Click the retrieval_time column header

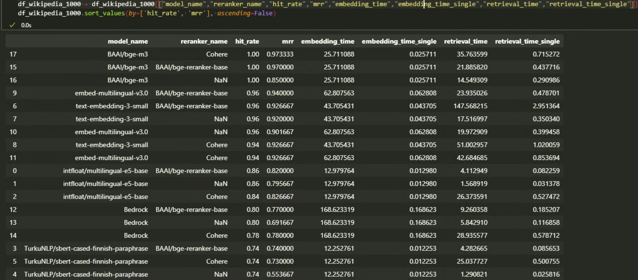466,41
